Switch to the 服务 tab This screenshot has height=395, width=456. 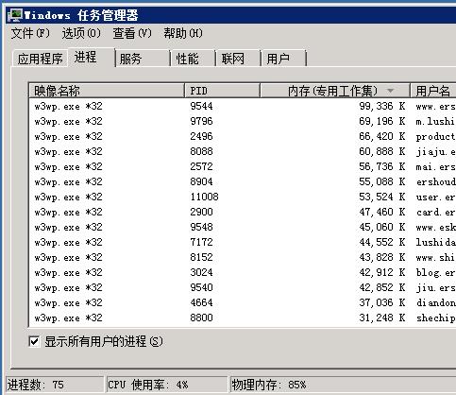coord(143,59)
